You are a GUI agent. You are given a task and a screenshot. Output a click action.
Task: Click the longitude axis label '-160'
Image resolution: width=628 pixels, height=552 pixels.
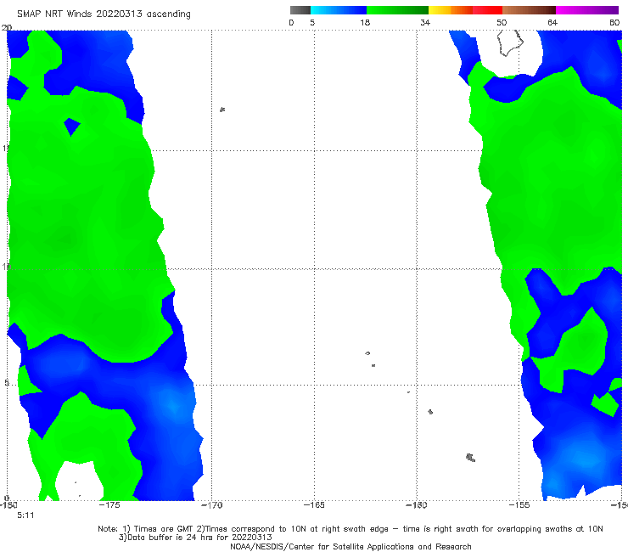[x=417, y=505]
